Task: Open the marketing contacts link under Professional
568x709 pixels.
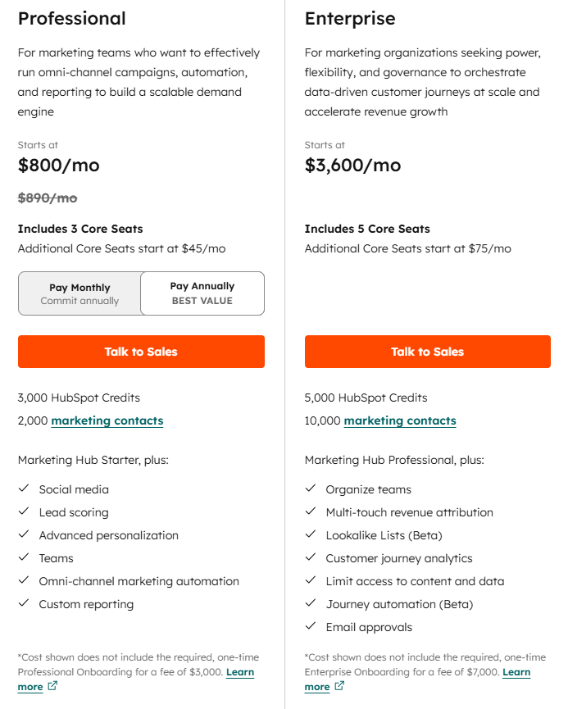Action: (107, 420)
